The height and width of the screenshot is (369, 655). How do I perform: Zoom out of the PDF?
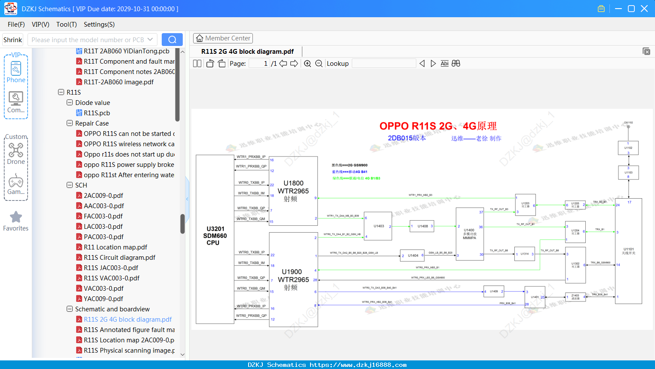click(x=319, y=64)
